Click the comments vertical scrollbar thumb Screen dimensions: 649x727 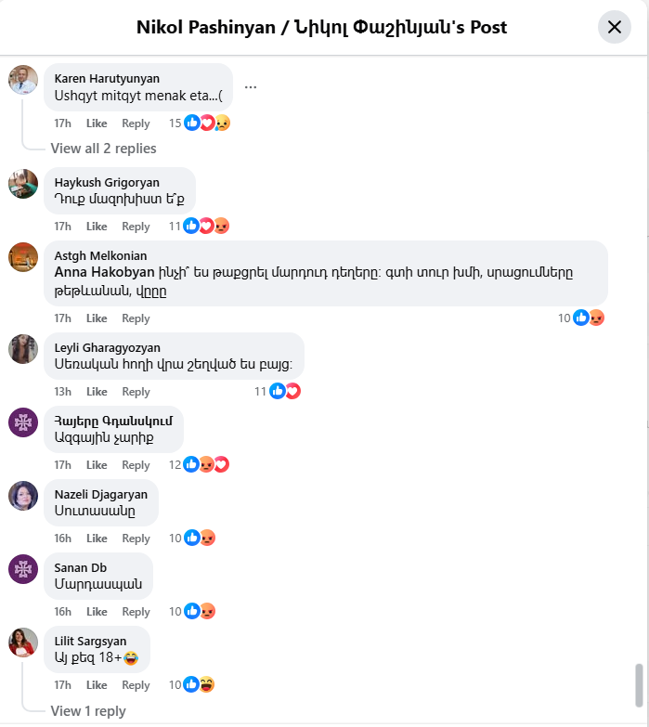[x=638, y=684]
